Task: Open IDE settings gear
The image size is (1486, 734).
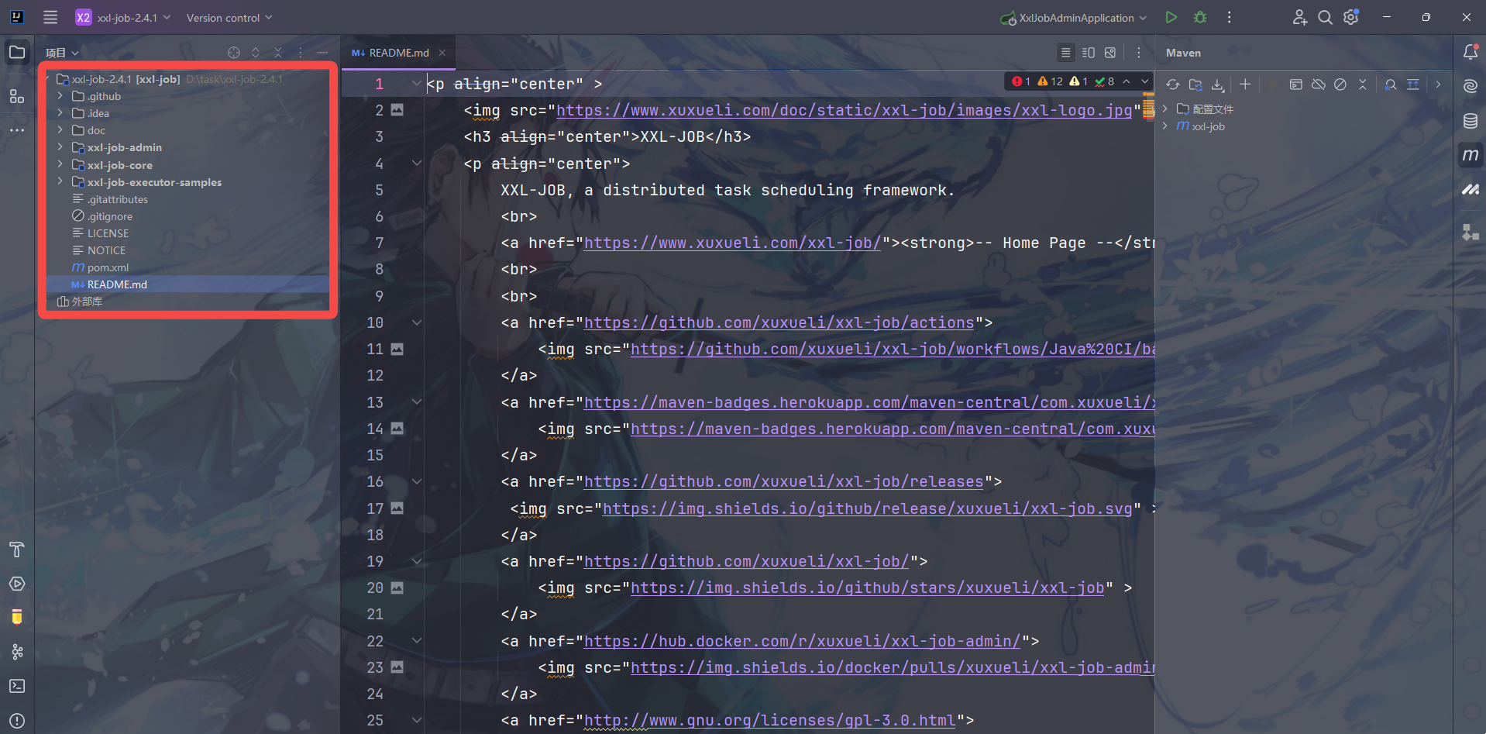Action: click(1351, 17)
